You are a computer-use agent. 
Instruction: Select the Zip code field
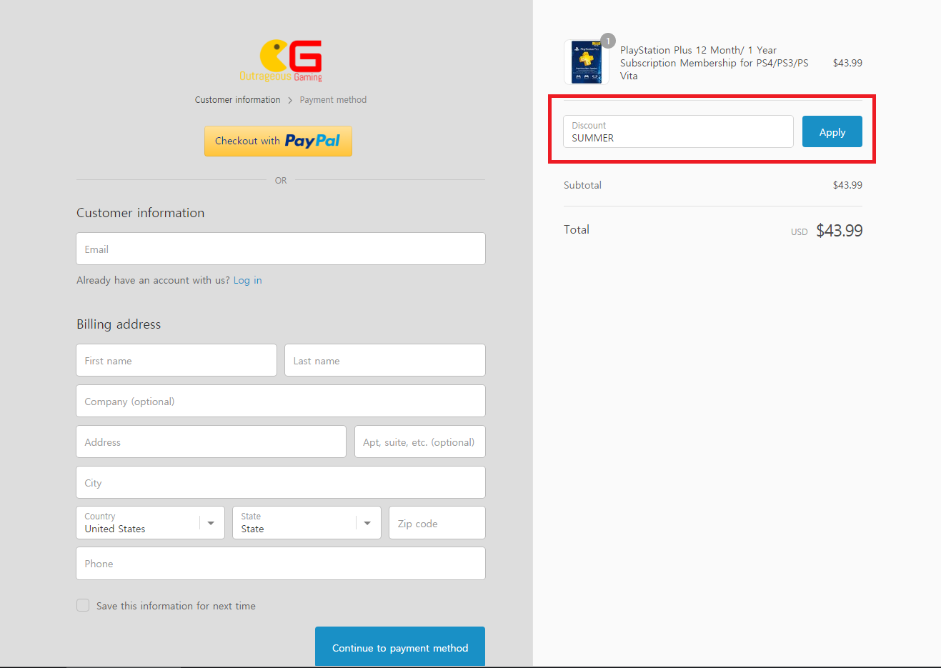point(437,523)
